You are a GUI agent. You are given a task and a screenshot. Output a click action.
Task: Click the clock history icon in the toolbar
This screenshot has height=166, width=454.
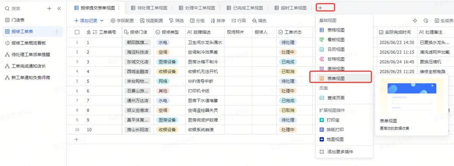pyautogui.click(x=426, y=21)
